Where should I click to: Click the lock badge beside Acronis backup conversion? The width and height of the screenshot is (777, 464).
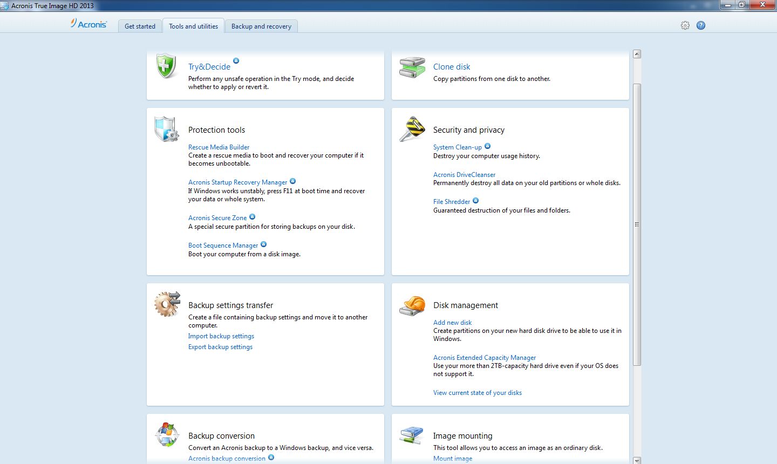pos(271,458)
